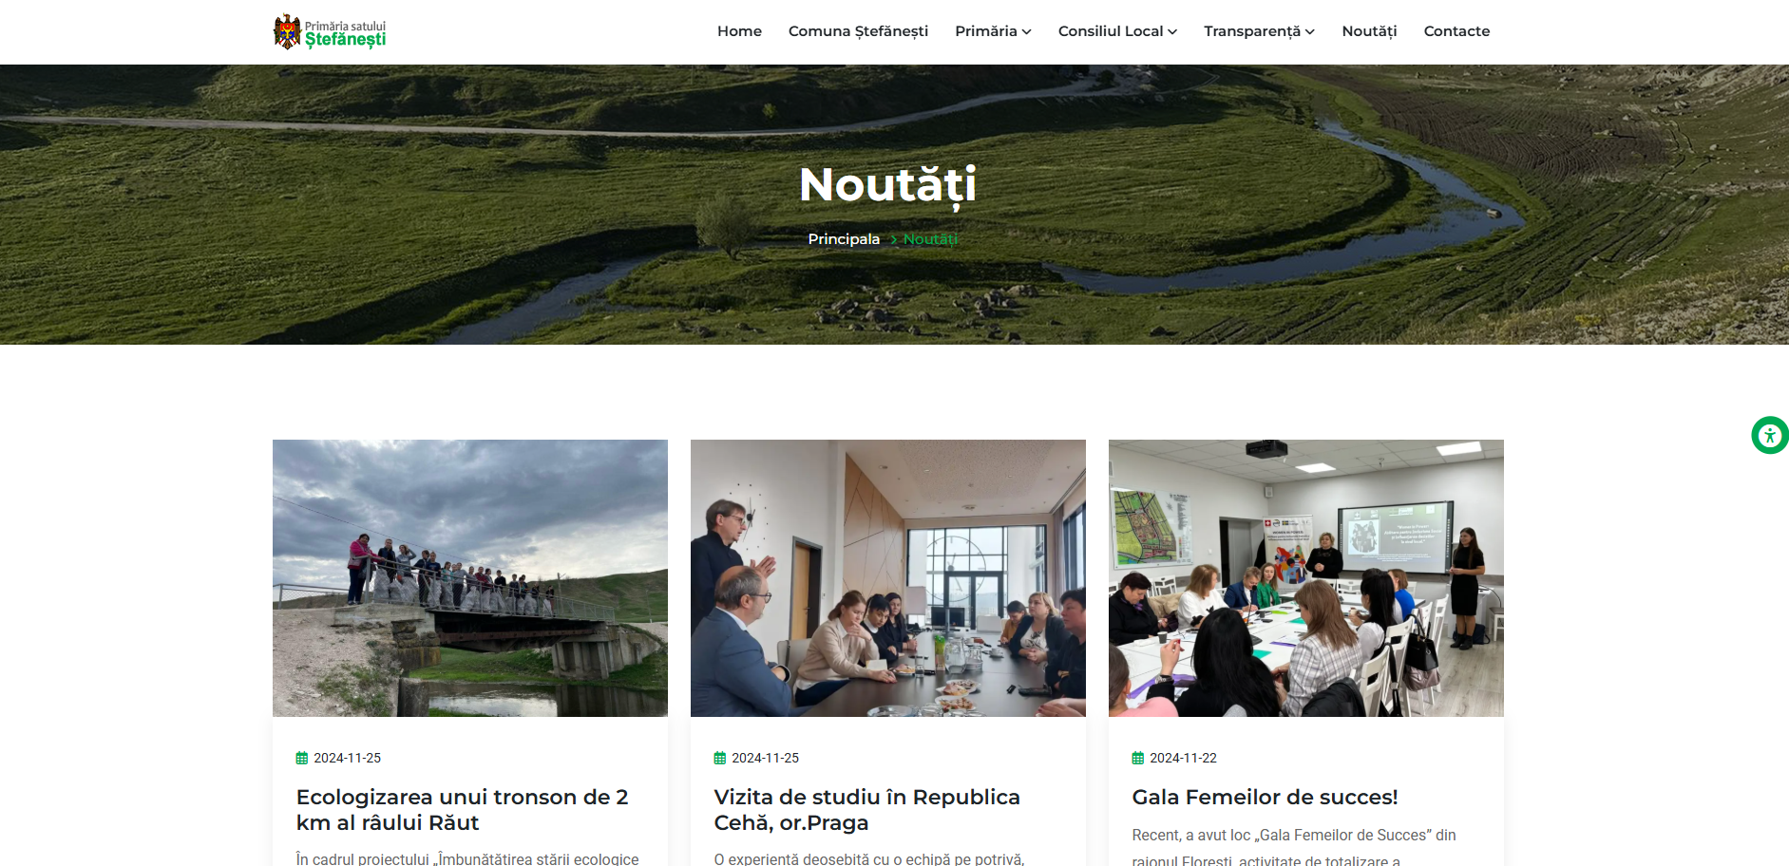Viewport: 1789px width, 866px height.
Task: Open Gala Femeilor de succes article
Action: coord(1265,798)
